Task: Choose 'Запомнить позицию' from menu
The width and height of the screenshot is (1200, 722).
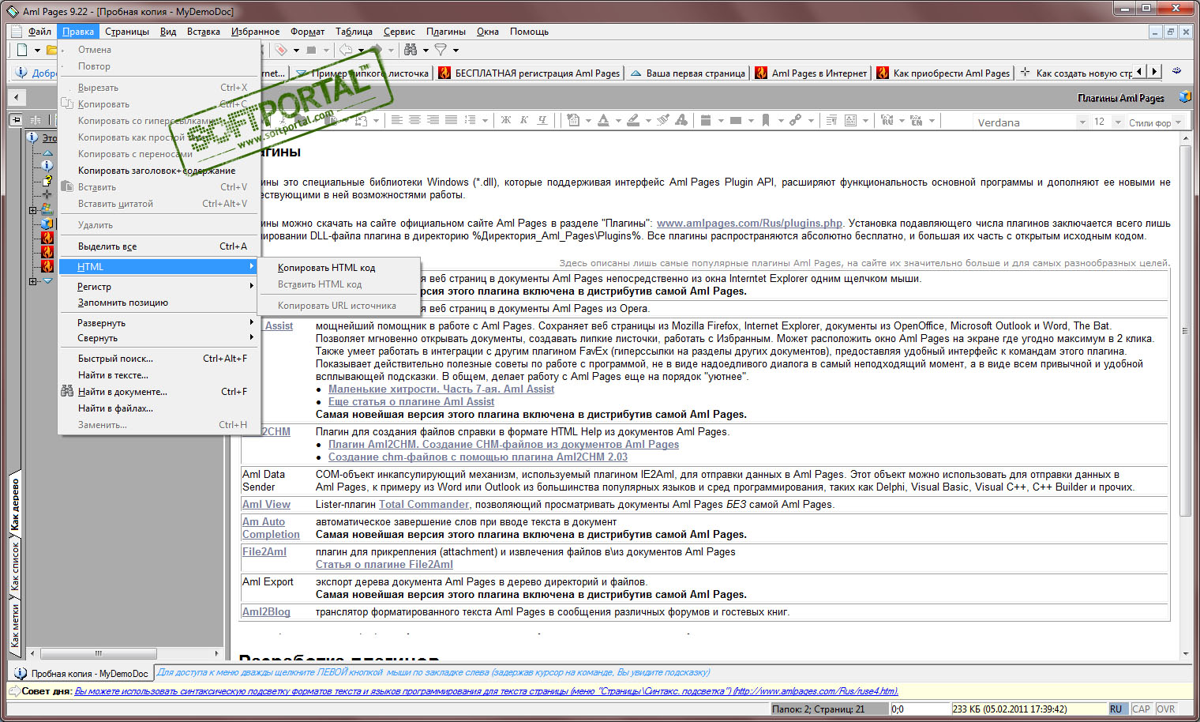Action: coord(159,303)
